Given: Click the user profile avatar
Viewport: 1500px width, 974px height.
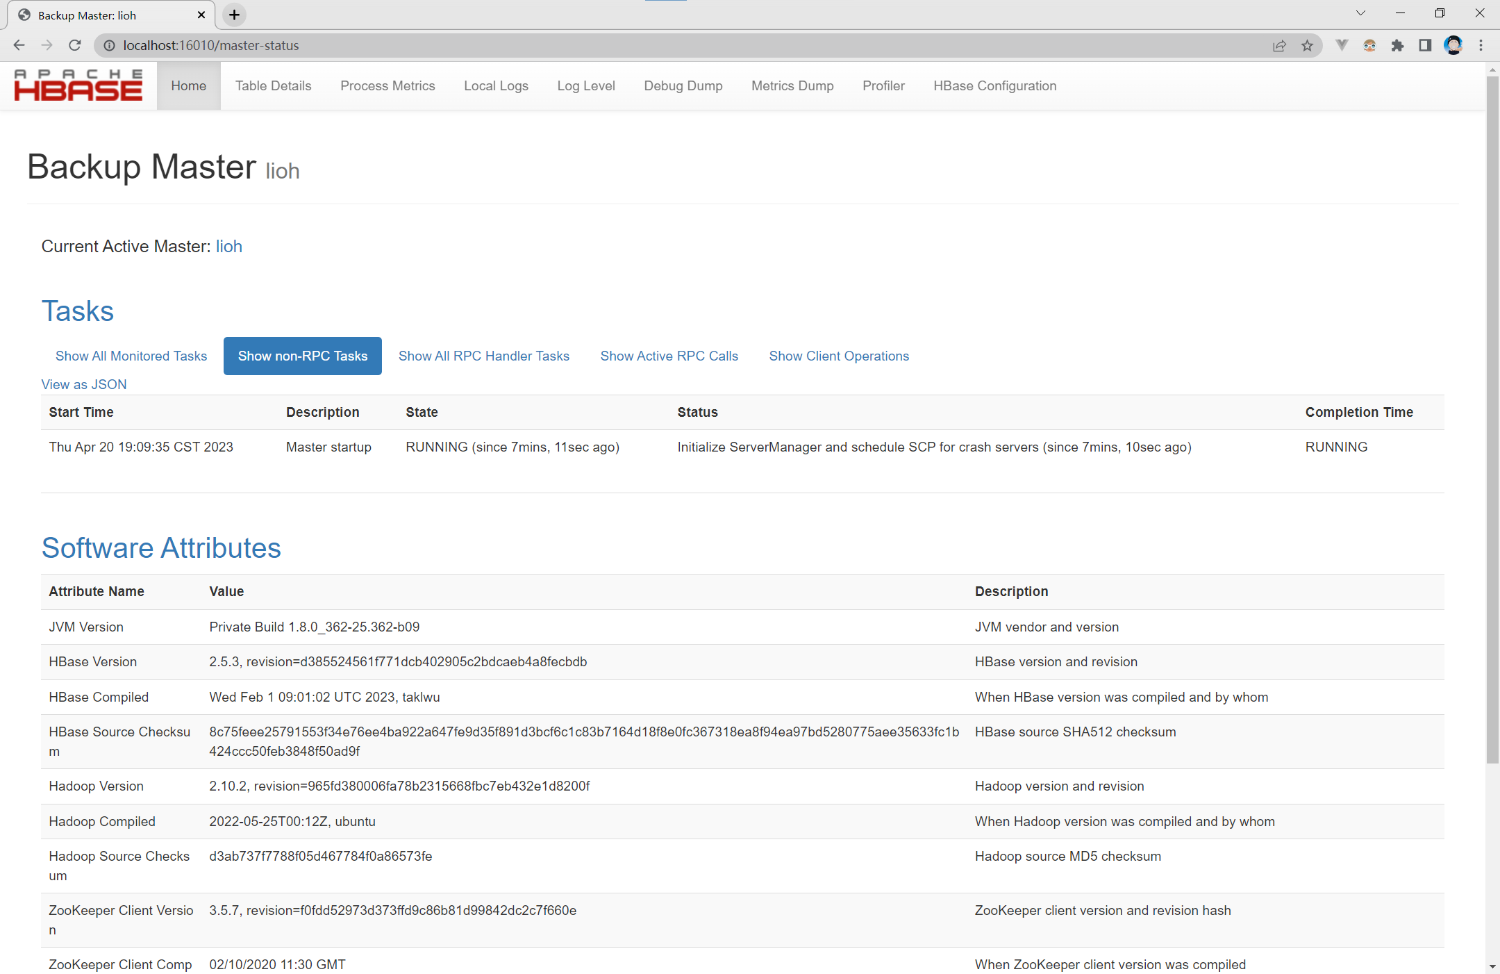Looking at the screenshot, I should coord(1453,45).
